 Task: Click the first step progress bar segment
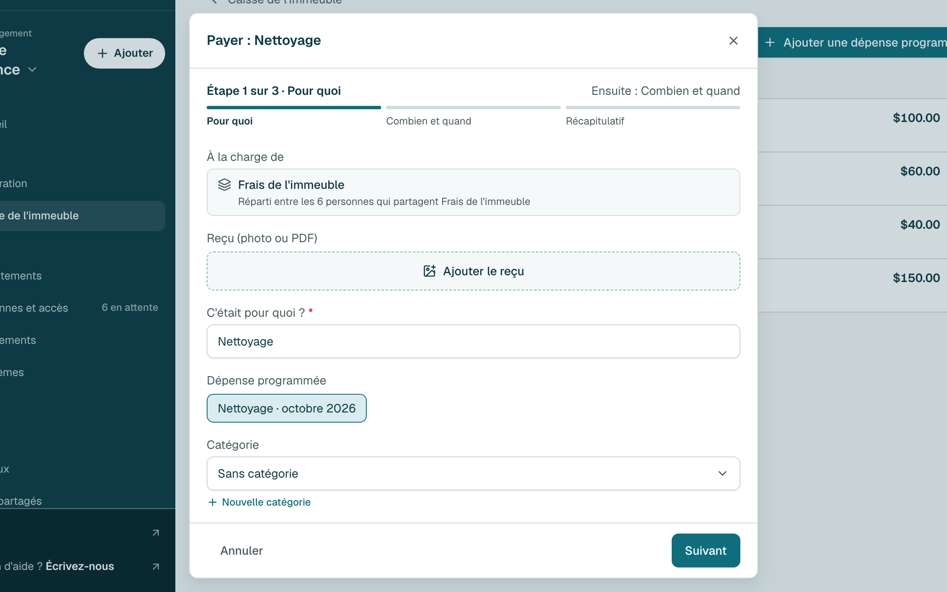click(x=294, y=108)
